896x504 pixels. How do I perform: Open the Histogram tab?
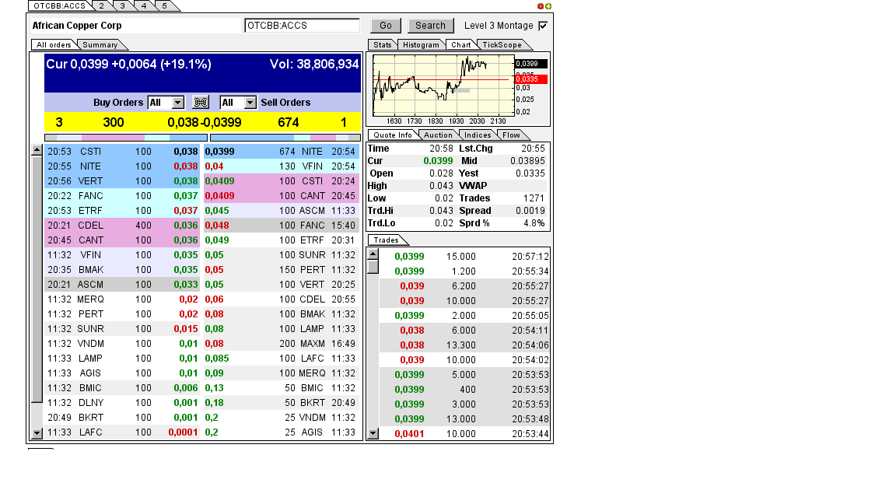click(421, 44)
